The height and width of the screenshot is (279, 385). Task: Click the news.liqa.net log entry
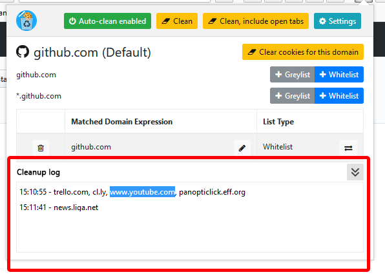click(x=76, y=207)
